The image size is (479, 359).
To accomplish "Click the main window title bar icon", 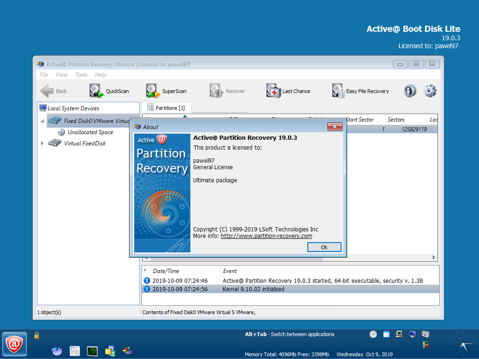I will click(41, 64).
